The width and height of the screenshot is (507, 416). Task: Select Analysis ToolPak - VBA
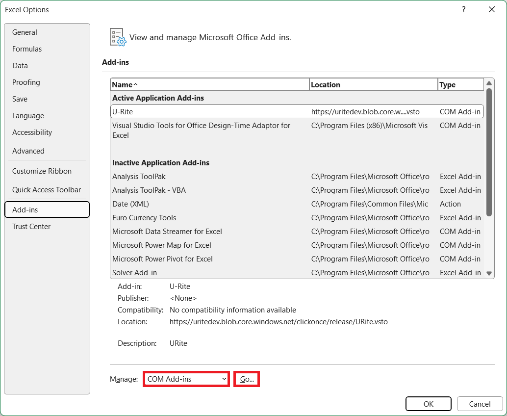pyautogui.click(x=196, y=190)
